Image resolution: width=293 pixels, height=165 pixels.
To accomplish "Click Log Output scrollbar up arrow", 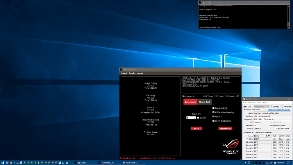I will pos(289,6).
